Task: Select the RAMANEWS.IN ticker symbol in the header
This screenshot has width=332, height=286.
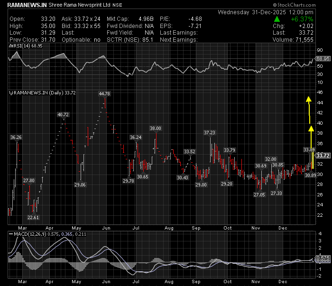Action: pos(27,5)
